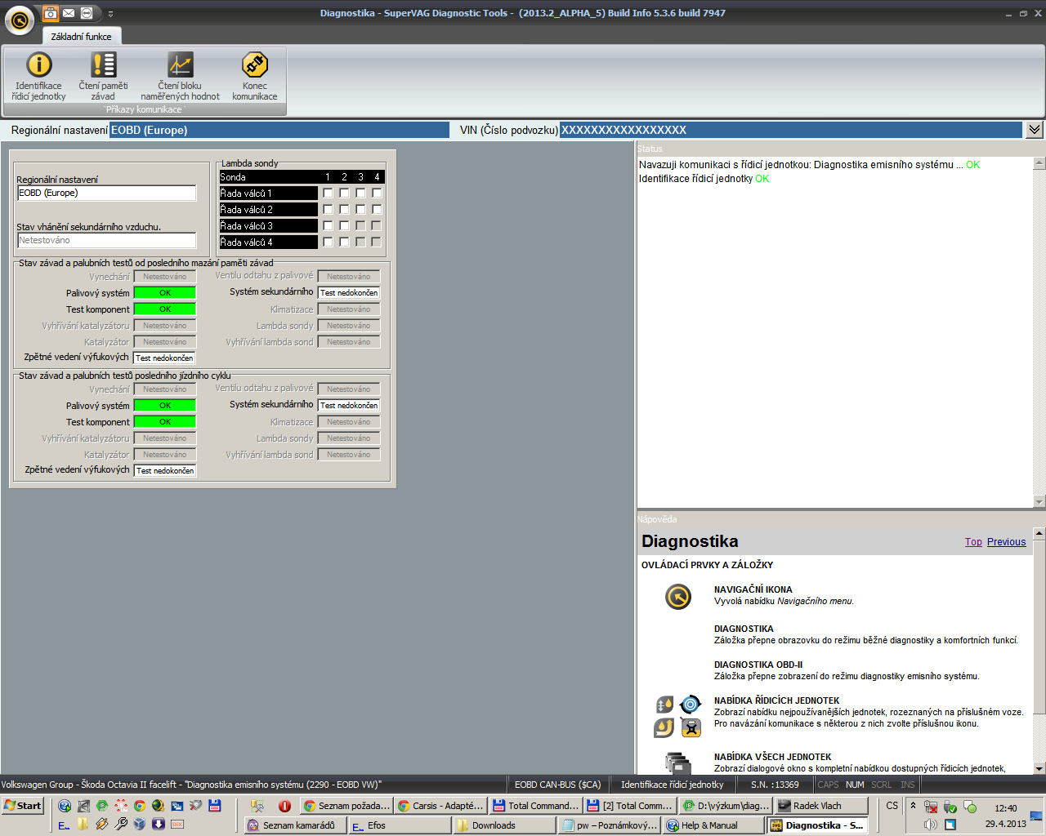
Task: Click the volume speaker tray icon
Action: tap(931, 825)
